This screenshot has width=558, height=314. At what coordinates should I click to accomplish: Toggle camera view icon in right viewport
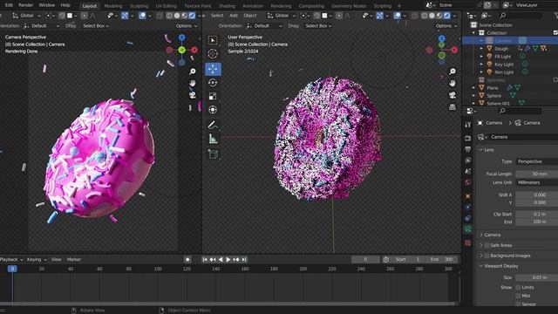[453, 95]
